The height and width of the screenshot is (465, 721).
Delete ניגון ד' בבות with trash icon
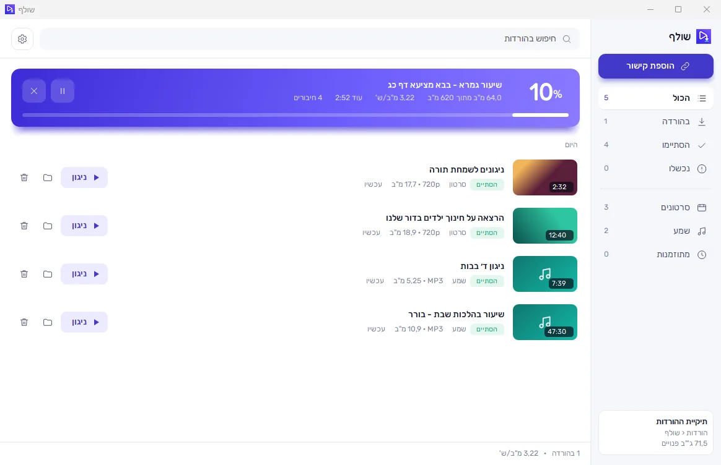click(24, 274)
